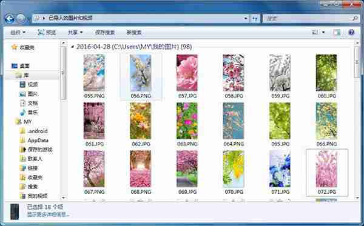Click the navigation pane scroll-down arrow

click(63, 198)
